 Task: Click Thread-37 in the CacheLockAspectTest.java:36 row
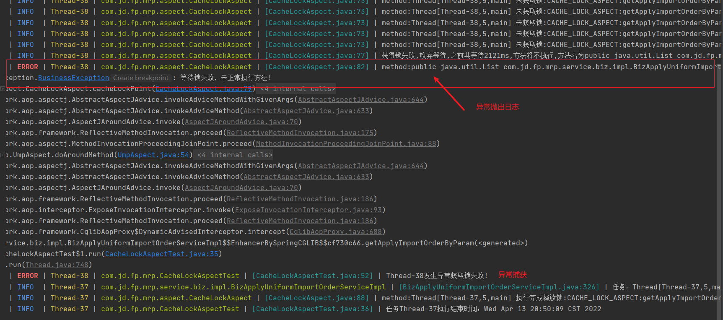click(70, 309)
